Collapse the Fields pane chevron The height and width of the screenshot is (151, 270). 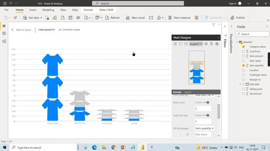(x=267, y=26)
